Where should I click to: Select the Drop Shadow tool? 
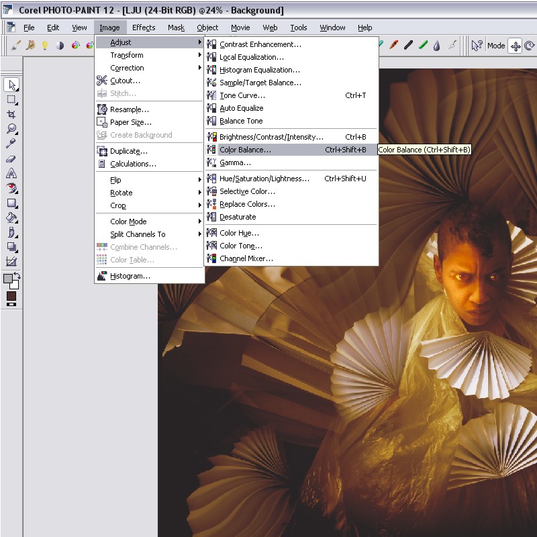pyautogui.click(x=11, y=247)
